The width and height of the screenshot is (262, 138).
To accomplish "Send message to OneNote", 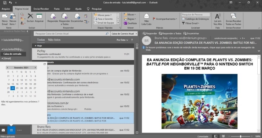I will (x=130, y=23).
